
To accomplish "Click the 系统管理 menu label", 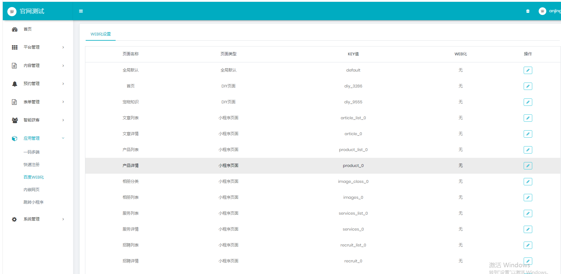I will (32, 219).
